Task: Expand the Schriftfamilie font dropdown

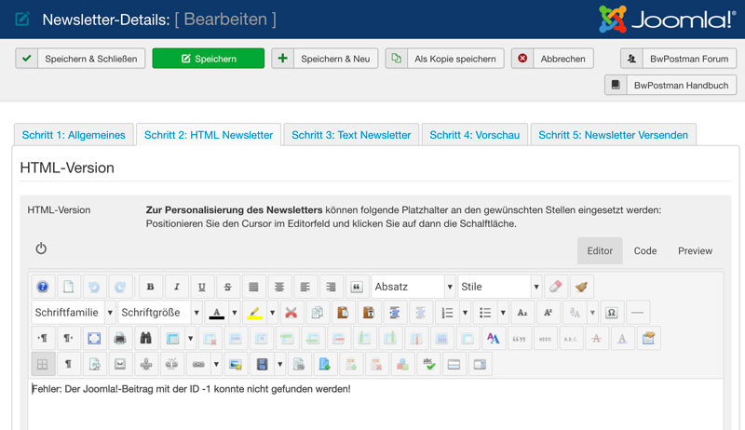Action: pos(73,313)
